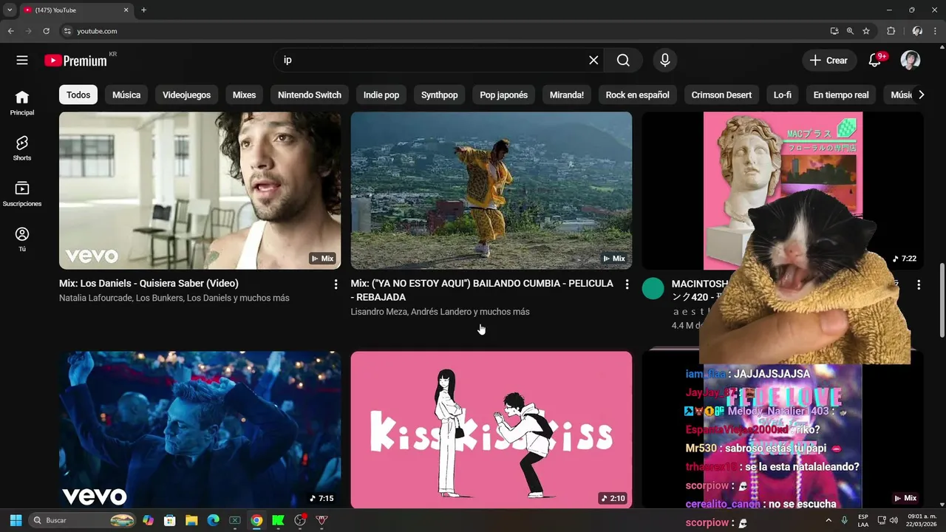
Task: Open title Mix: Los Daniels - Quisiera Saber
Action: pos(149,283)
